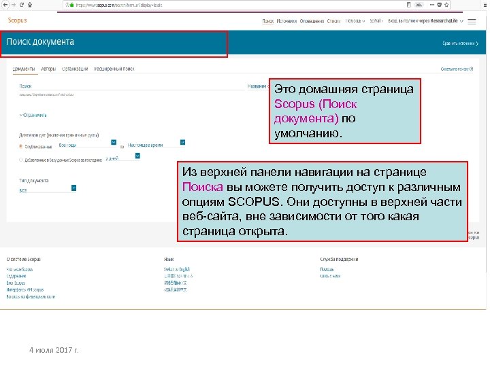Open Списки in the top navigation
The image size is (490, 367).
[x=333, y=21]
